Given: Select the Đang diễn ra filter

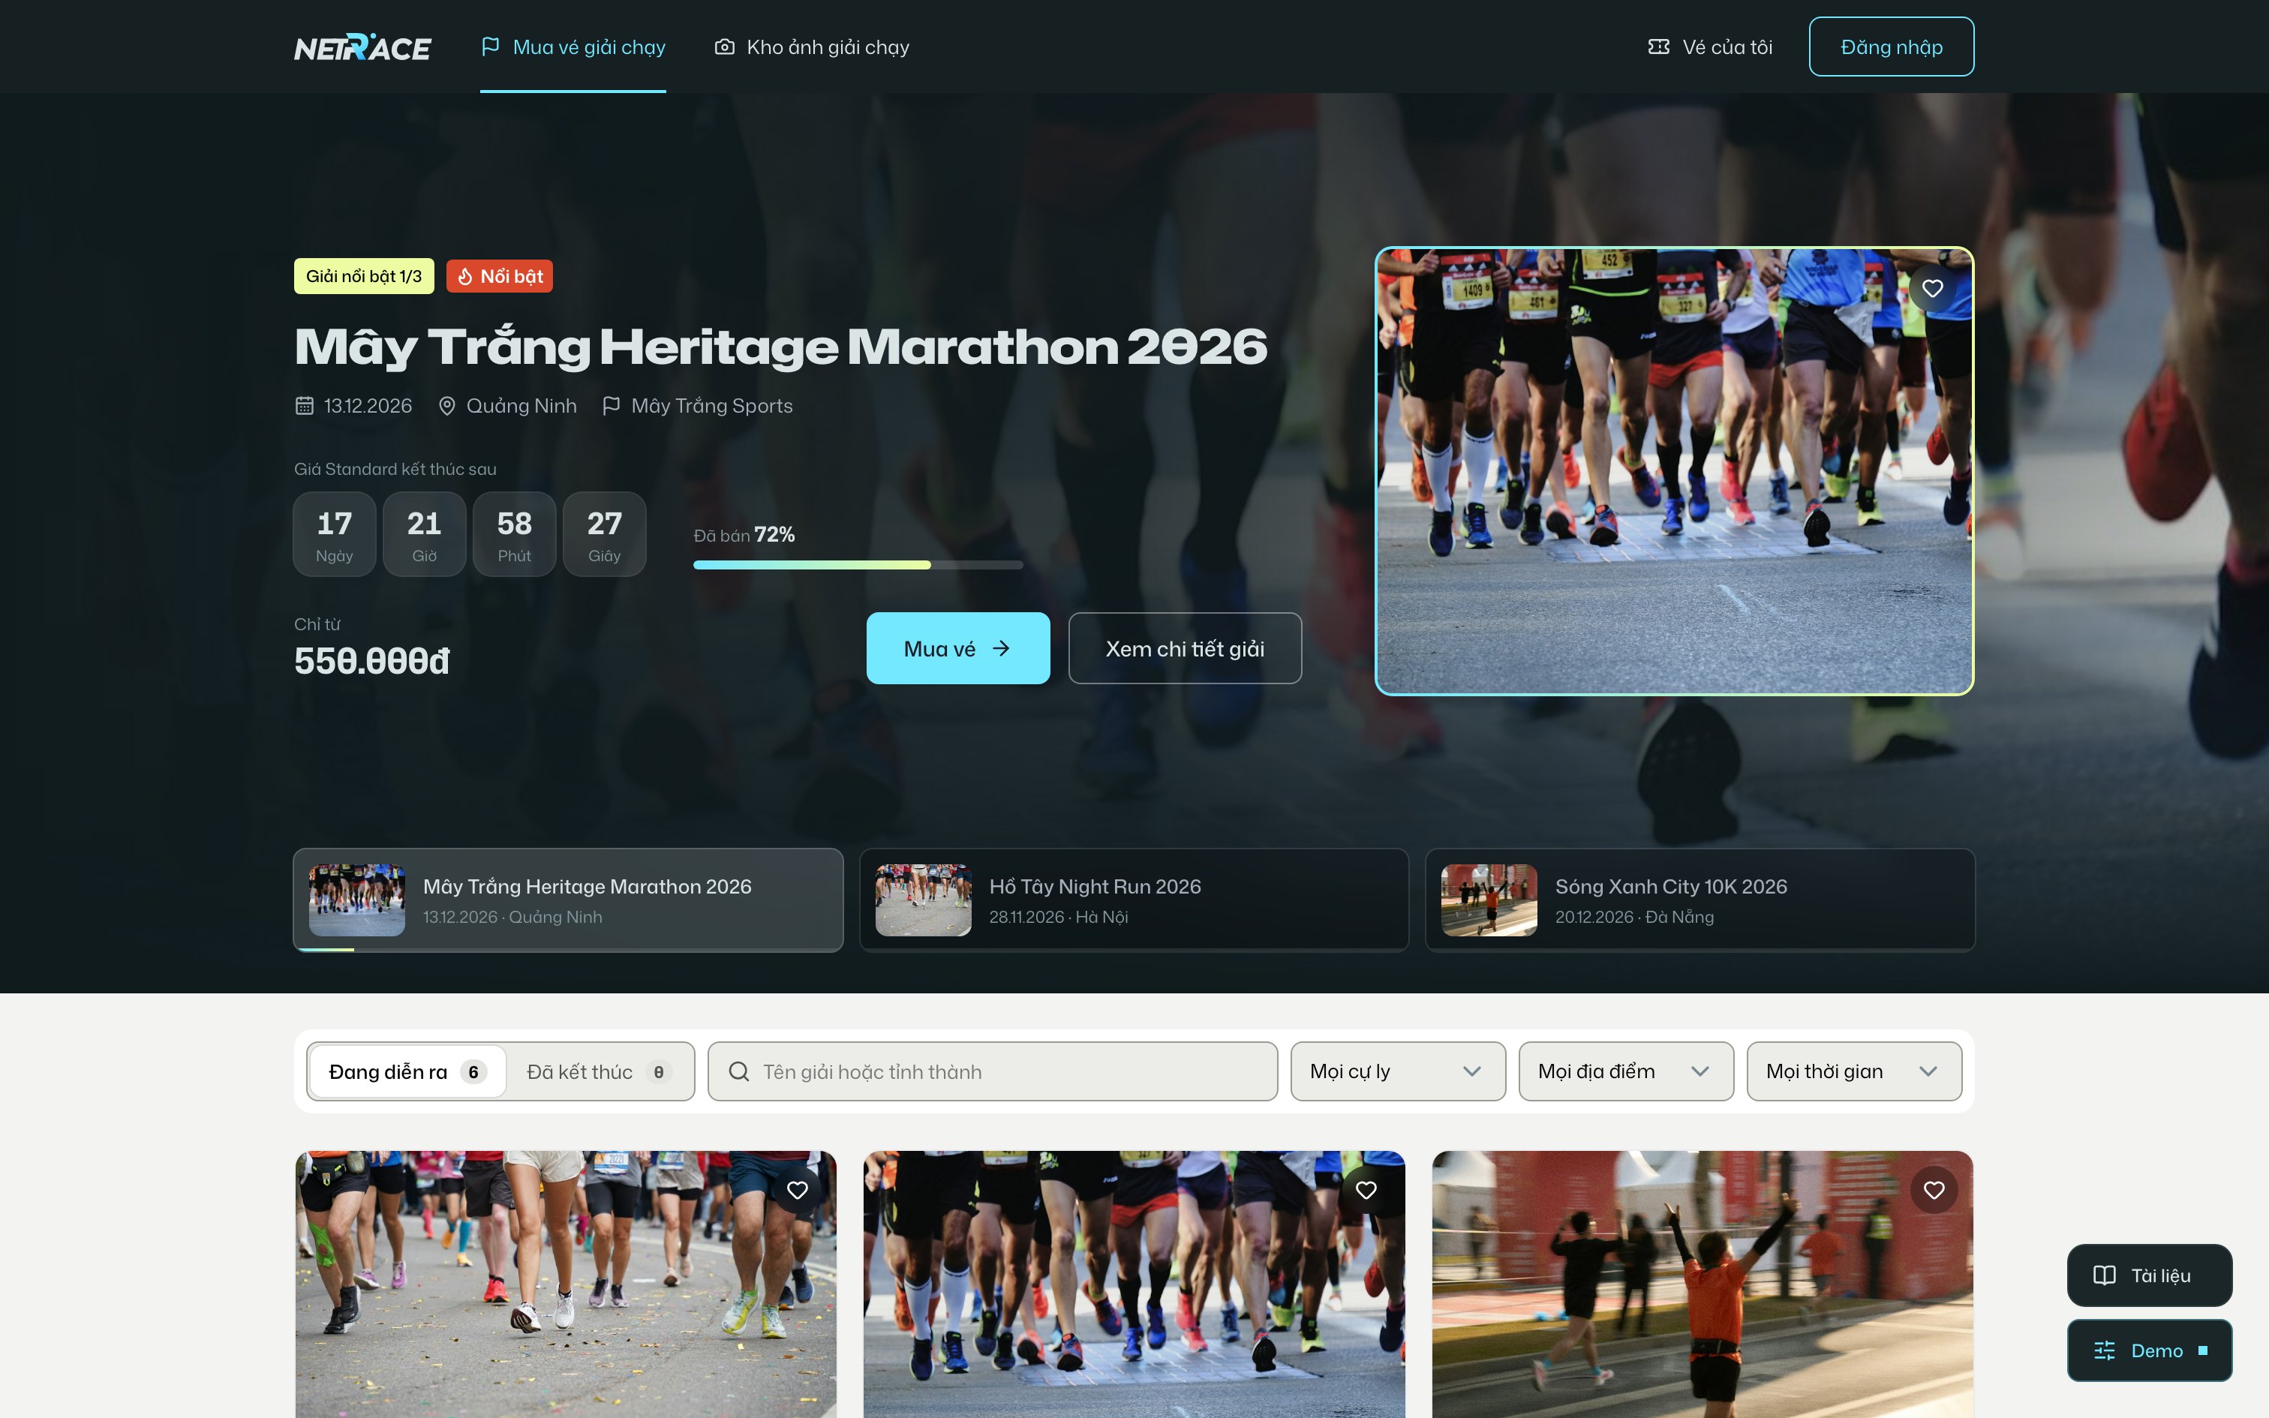Looking at the screenshot, I should click(408, 1071).
